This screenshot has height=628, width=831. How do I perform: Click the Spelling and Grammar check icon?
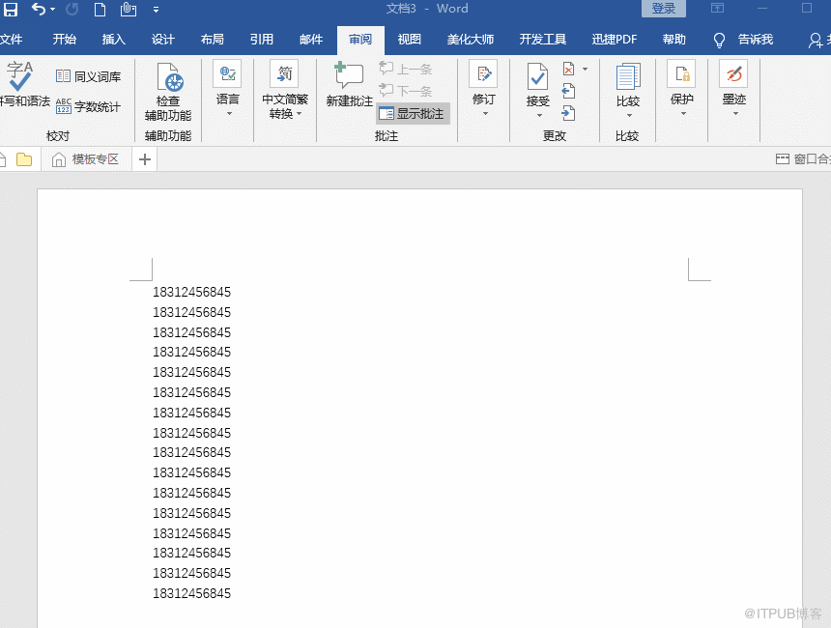[x=20, y=79]
